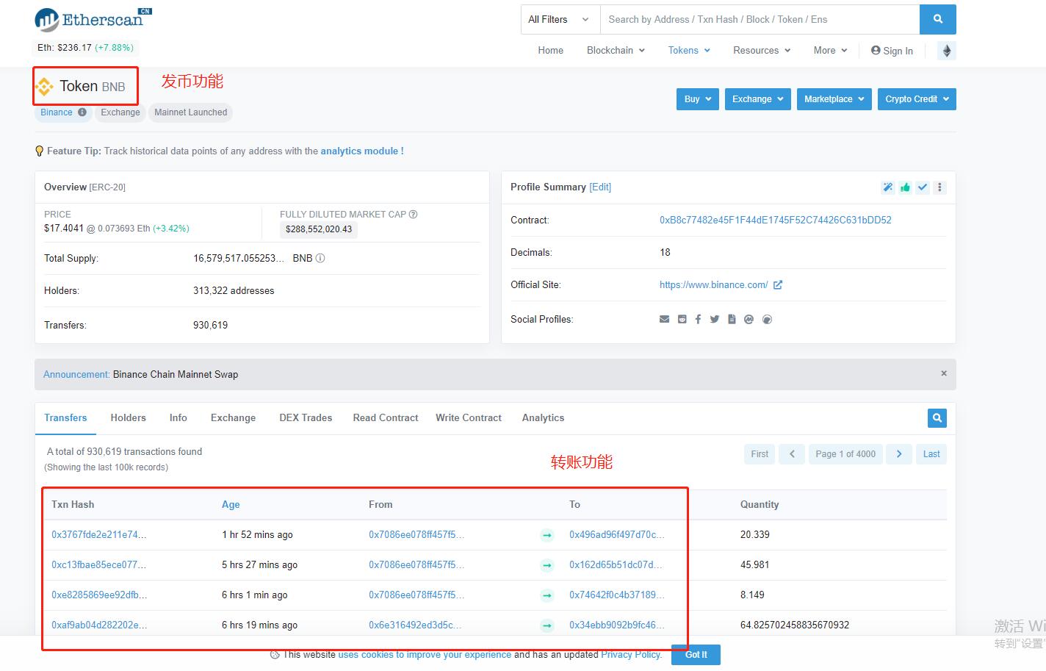
Task: Click the external link icon beside binance.com
Action: click(778, 285)
